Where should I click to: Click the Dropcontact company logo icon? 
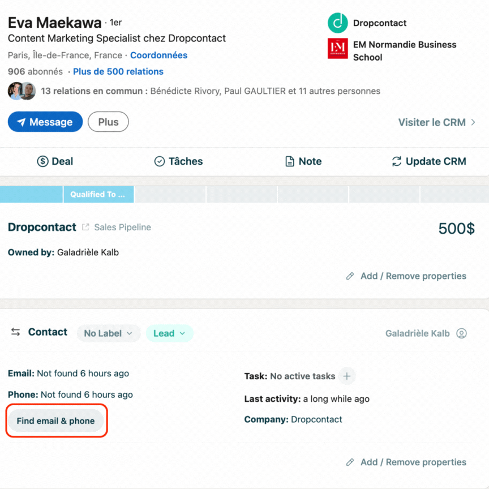(x=337, y=23)
